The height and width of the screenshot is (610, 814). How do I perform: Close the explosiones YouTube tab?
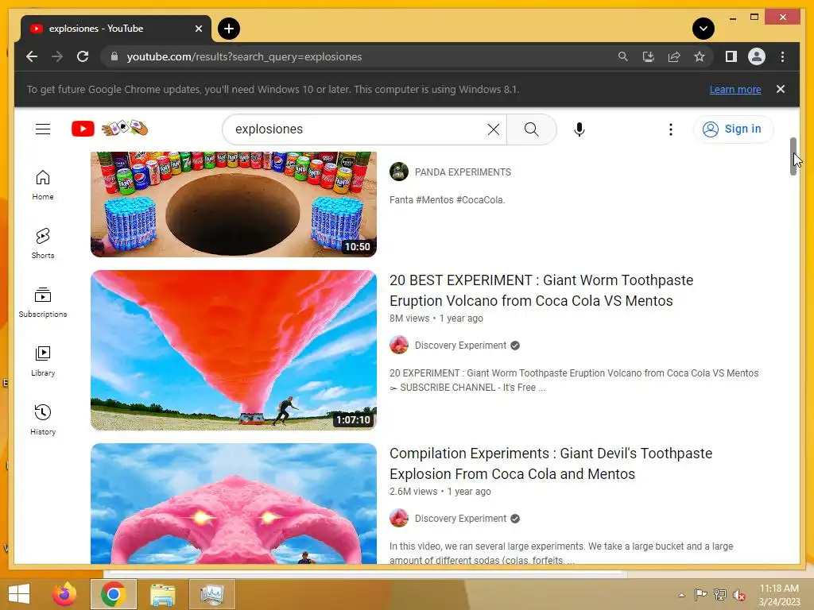tap(198, 29)
